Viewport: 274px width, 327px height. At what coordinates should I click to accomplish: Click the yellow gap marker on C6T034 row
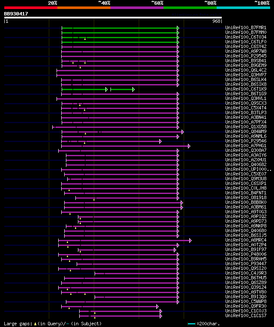click(85, 39)
